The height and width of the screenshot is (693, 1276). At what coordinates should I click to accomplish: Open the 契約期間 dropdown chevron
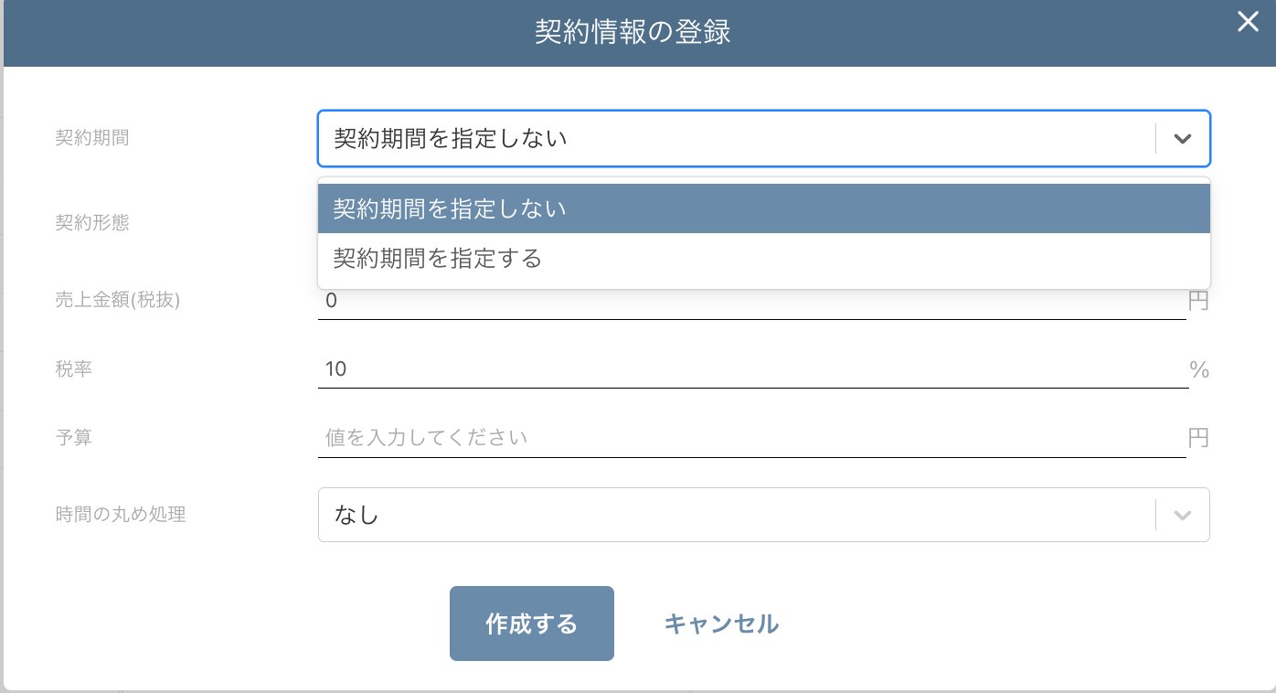[1182, 138]
